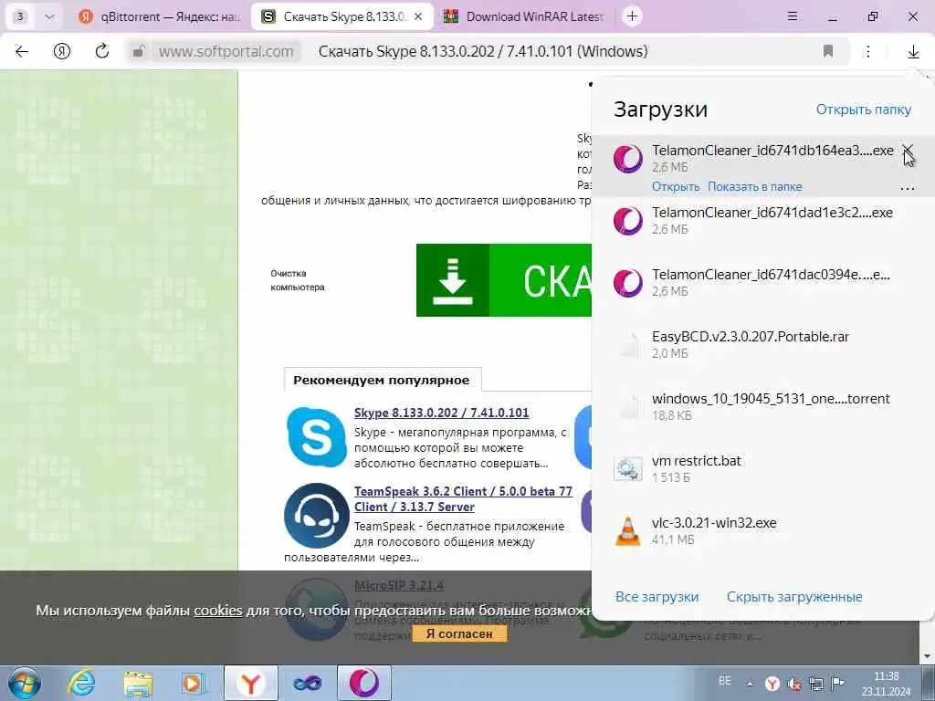This screenshot has height=701, width=935.
Task: Click the green СКАЧАТЬ download button
Action: pos(504,280)
